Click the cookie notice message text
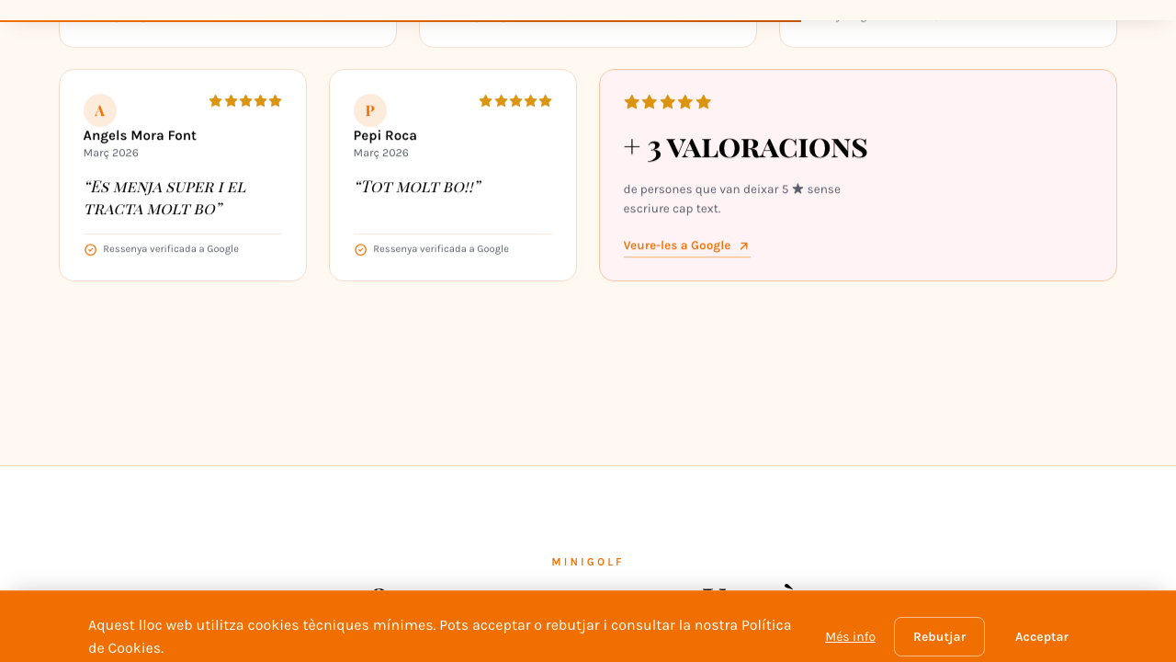Image resolution: width=1176 pixels, height=662 pixels. tap(440, 636)
